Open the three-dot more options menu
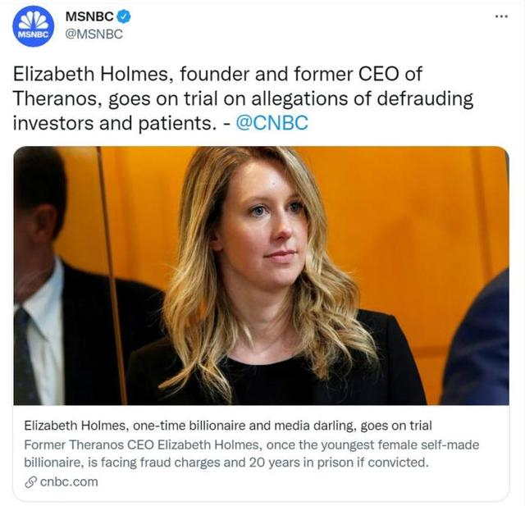 (x=501, y=16)
